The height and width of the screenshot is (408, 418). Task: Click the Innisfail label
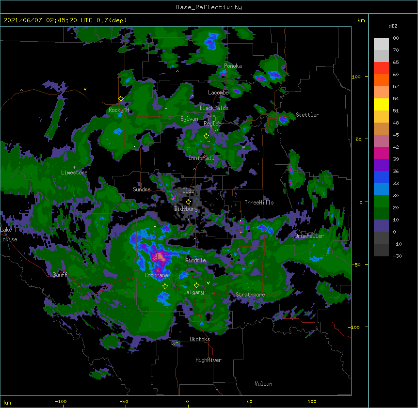click(201, 158)
